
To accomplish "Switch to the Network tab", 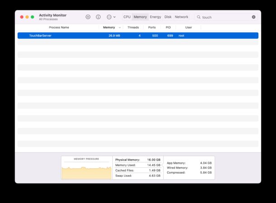I will (x=181, y=17).
